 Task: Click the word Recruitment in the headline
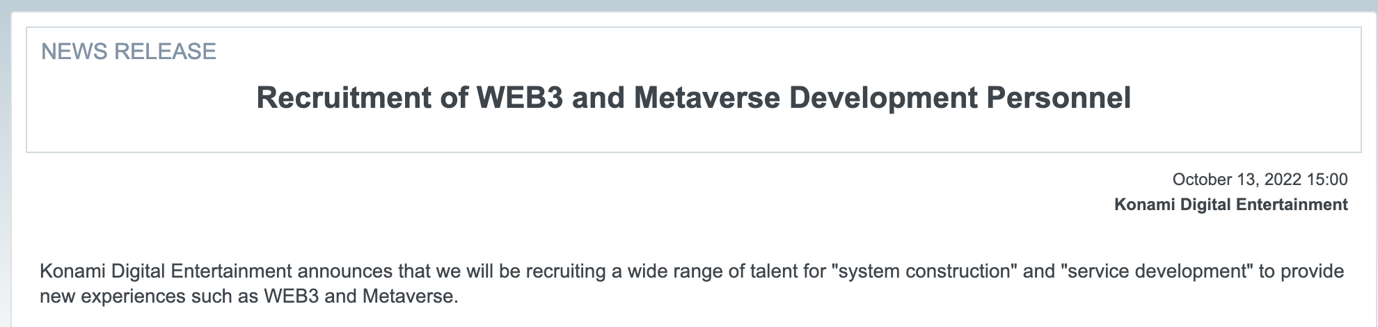pyautogui.click(x=343, y=98)
